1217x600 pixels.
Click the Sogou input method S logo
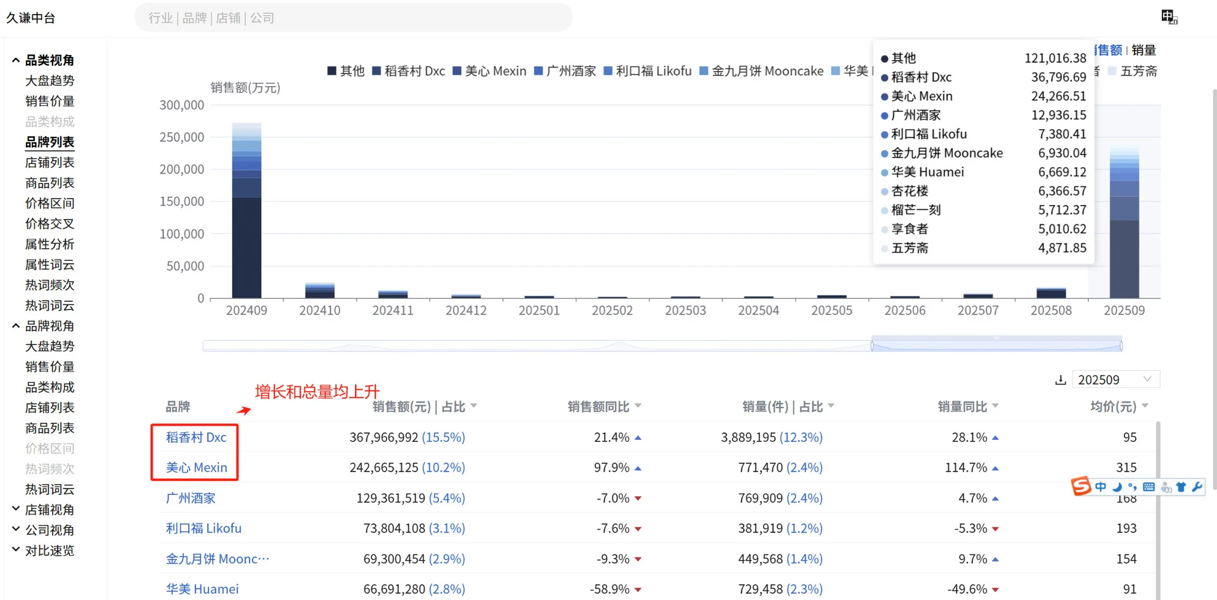click(x=1081, y=487)
